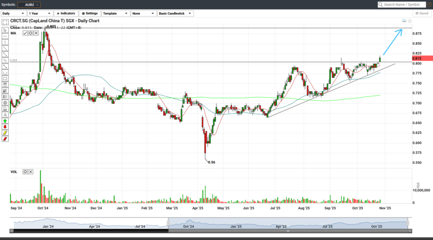This screenshot has width=433, height=240.
Task: Select the cursor pointer tool
Action: pyautogui.click(x=5, y=30)
